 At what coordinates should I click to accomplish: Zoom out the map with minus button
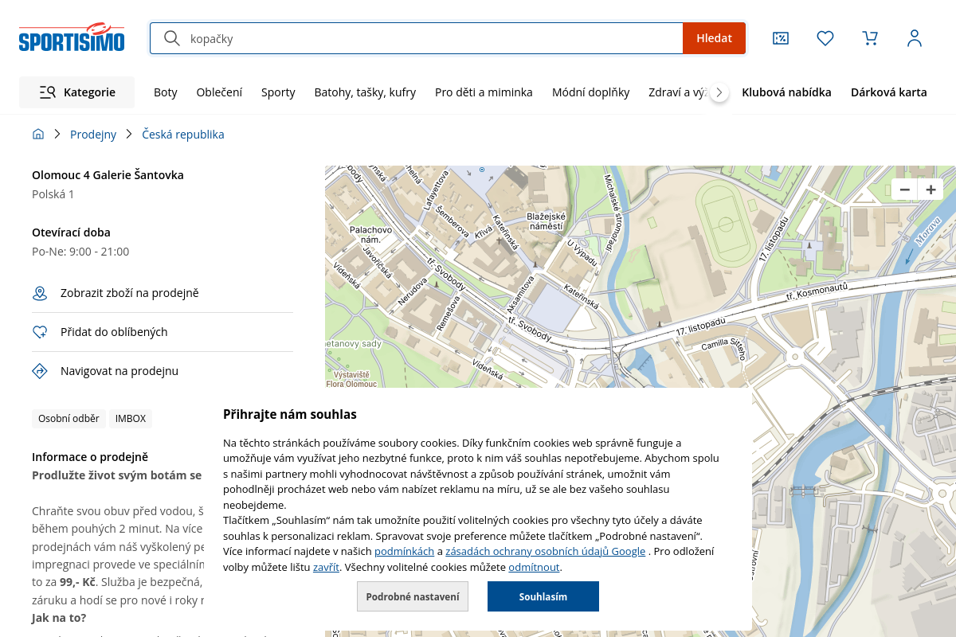[x=904, y=190]
